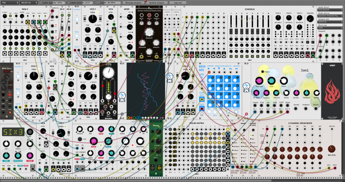Click the right-arrow direction input jack on GRID SEQ

209,72
